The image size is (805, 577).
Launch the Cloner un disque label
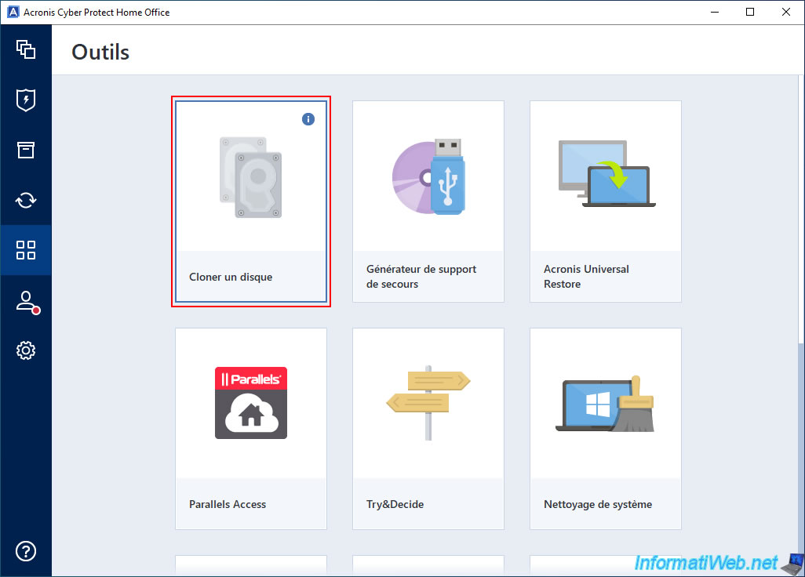coord(231,277)
